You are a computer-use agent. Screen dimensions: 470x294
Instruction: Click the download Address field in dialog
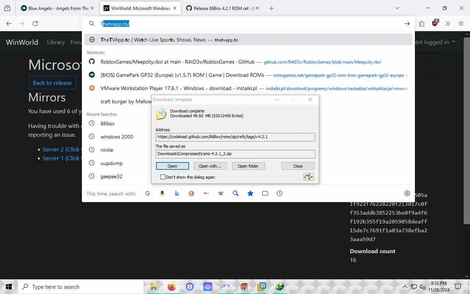(235, 137)
